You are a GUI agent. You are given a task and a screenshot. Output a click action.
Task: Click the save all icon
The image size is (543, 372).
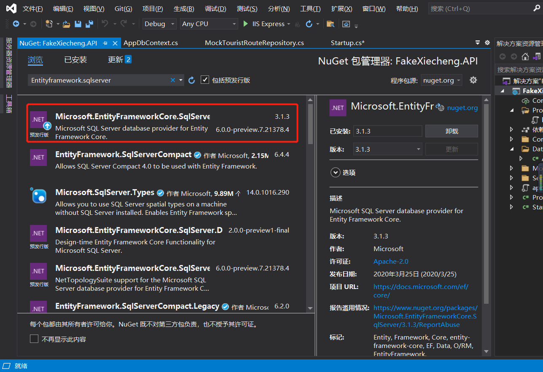(x=89, y=24)
